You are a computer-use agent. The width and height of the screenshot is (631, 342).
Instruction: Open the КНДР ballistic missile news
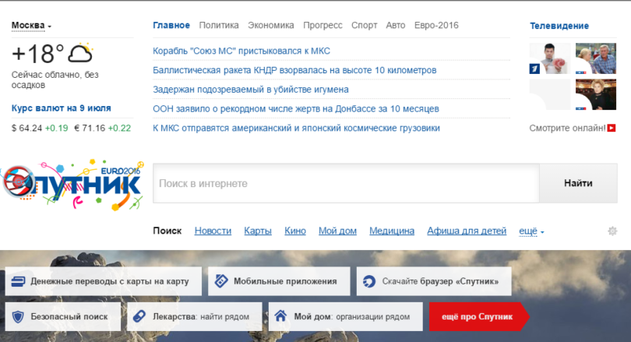(x=294, y=70)
